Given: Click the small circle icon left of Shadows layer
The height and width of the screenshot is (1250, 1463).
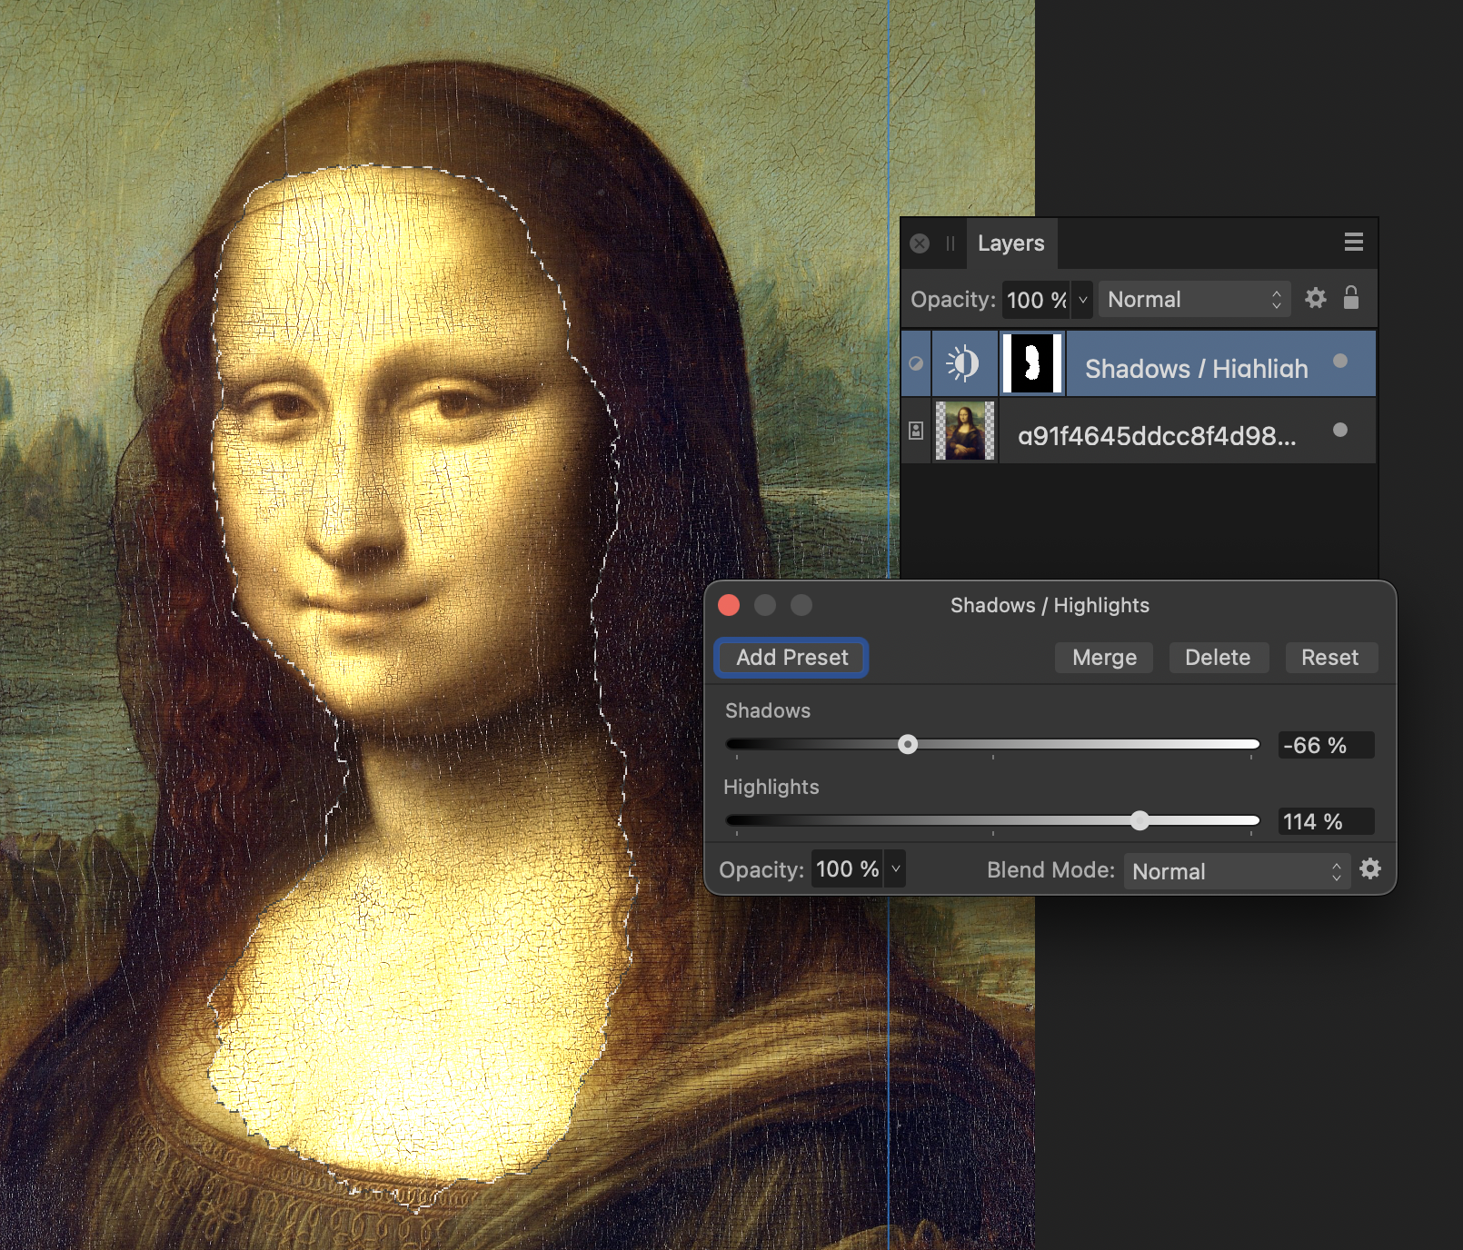Looking at the screenshot, I should tap(916, 363).
